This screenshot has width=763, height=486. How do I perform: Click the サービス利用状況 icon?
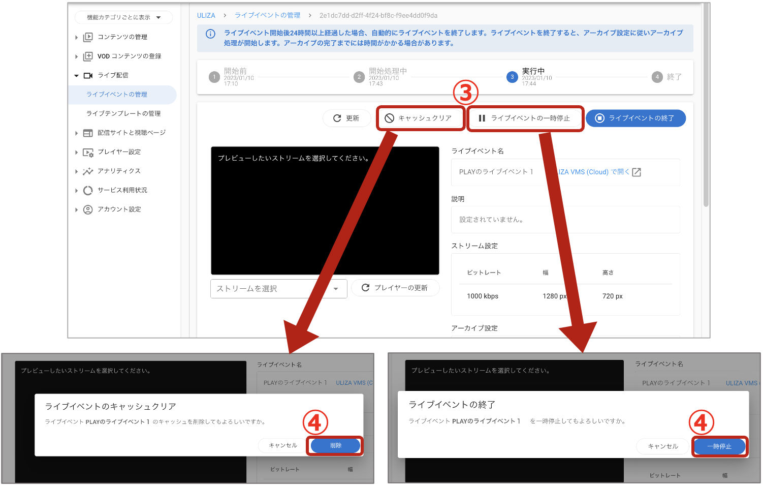click(88, 191)
